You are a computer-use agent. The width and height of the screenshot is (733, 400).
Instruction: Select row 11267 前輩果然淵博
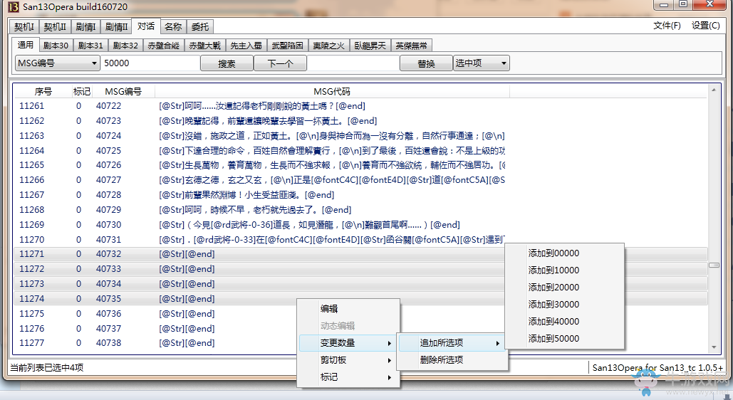coord(360,195)
